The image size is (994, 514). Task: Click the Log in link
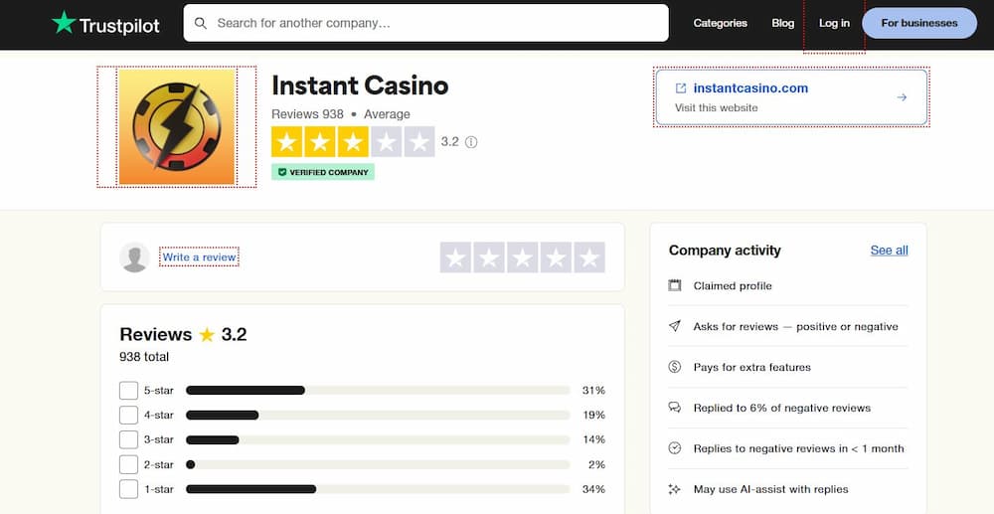click(x=834, y=23)
